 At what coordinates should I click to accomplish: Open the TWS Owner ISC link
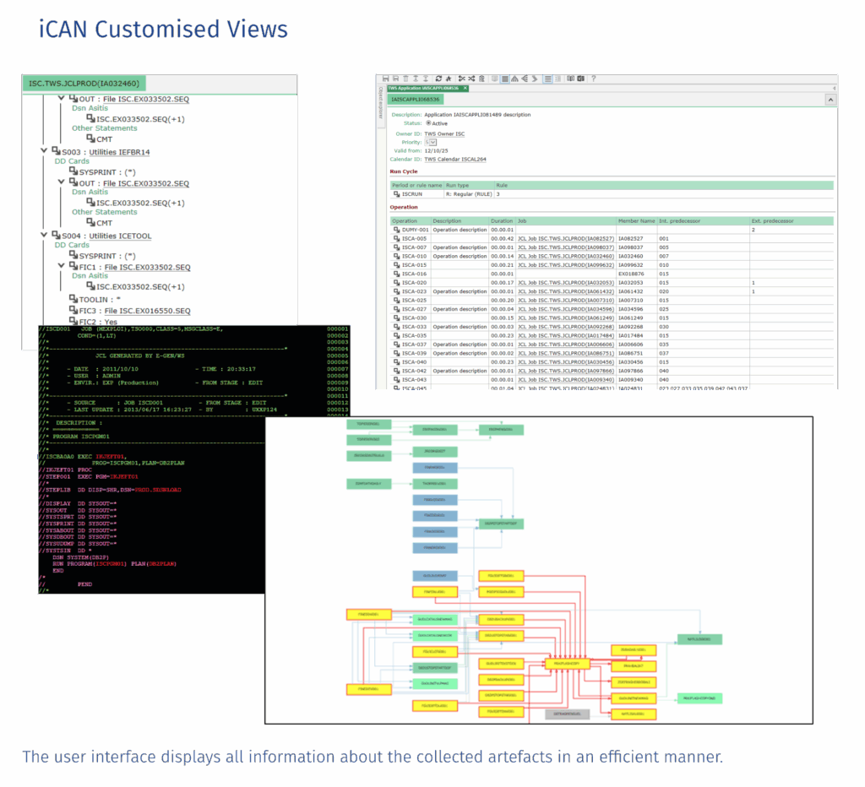click(444, 133)
